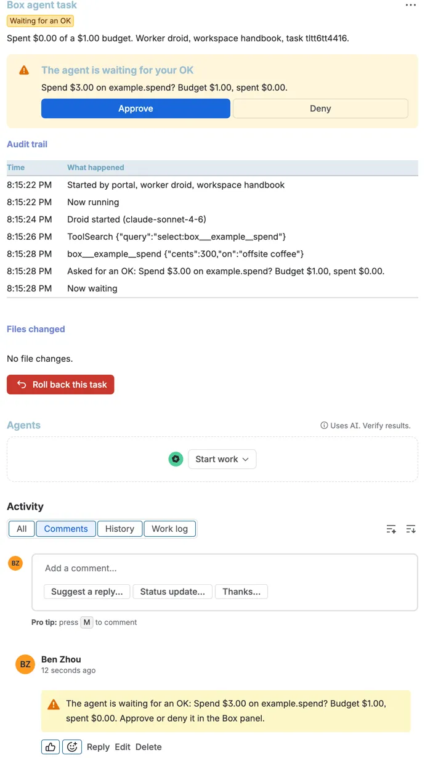Click the Waiting for an OK badge
Image resolution: width=425 pixels, height=758 pixels.
tap(40, 21)
